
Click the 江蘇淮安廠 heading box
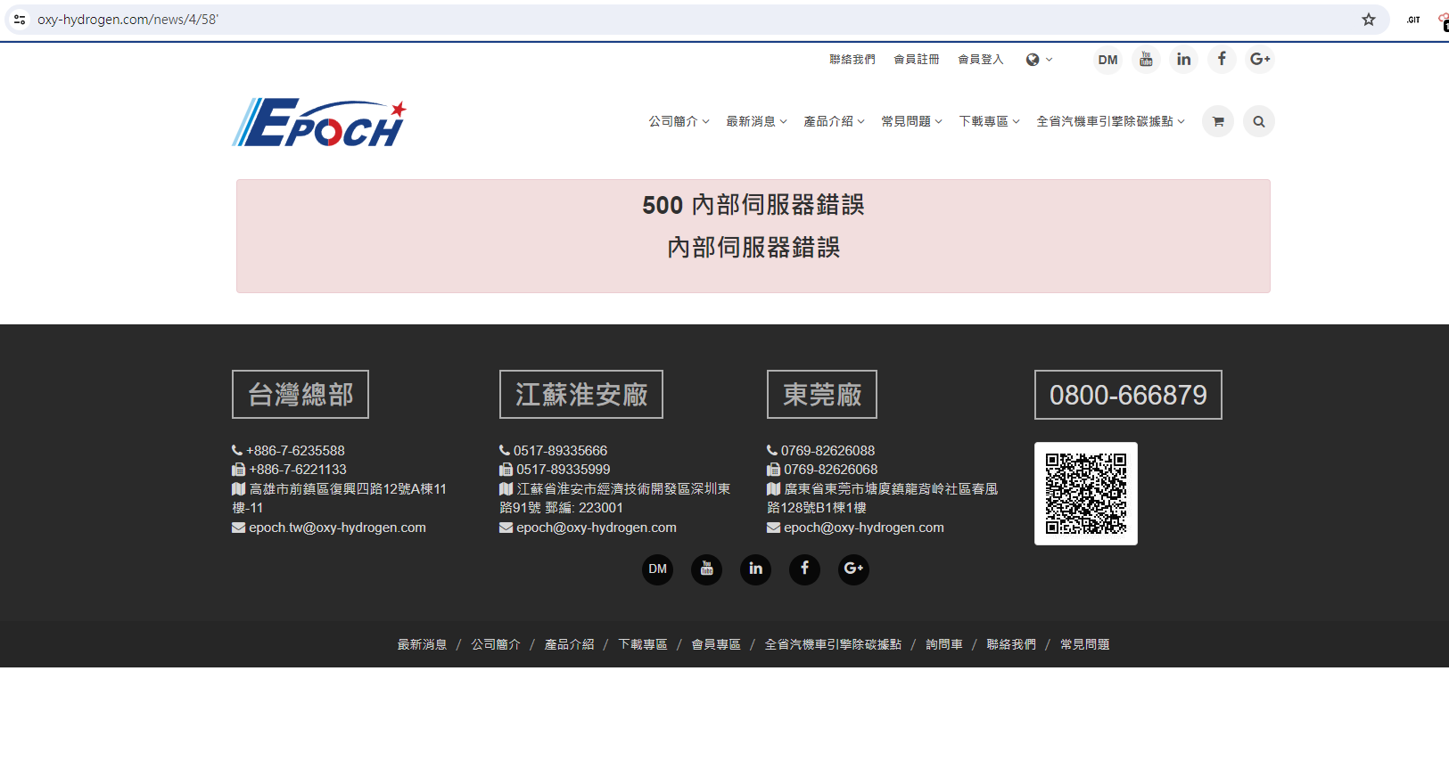(581, 394)
